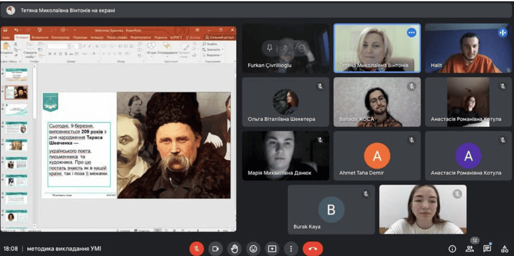Click the Present now screen-share icon
The height and width of the screenshot is (256, 514).
click(272, 249)
